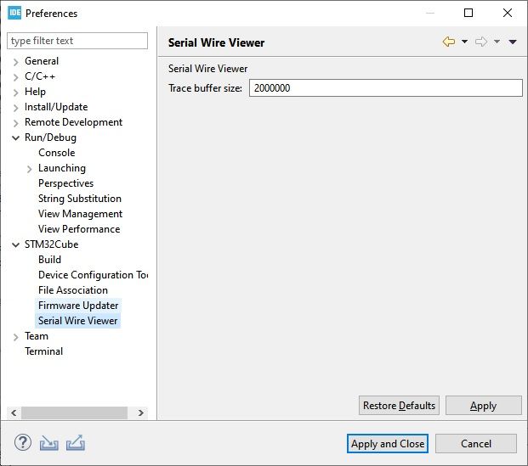
Task: Expand the Team tree node
Action: pos(16,337)
